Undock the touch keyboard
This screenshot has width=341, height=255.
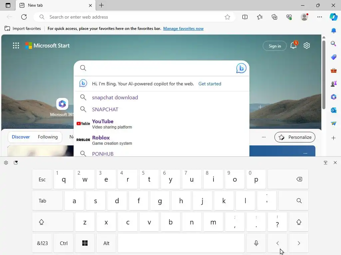click(x=326, y=163)
